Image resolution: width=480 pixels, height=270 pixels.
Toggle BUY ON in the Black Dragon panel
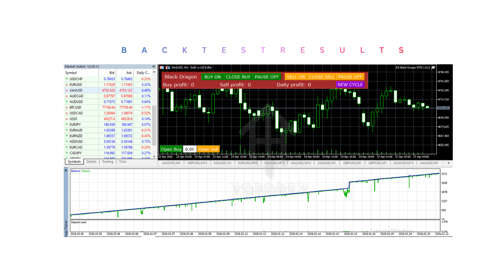(x=213, y=76)
